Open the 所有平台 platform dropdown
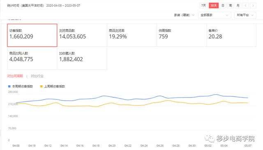The height and width of the screenshot is (150, 263). point(245,15)
